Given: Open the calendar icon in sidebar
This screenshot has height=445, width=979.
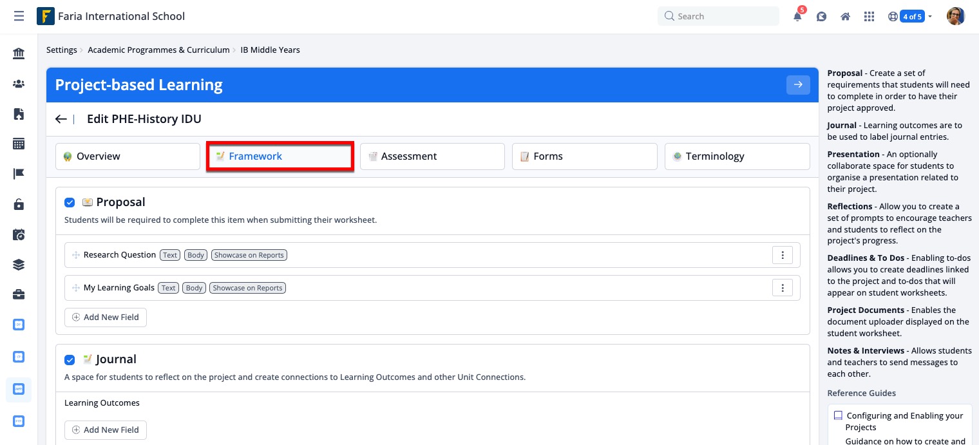Looking at the screenshot, I should pos(19,144).
